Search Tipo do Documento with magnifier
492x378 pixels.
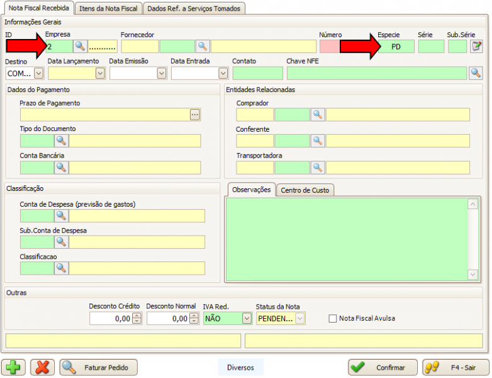61,140
